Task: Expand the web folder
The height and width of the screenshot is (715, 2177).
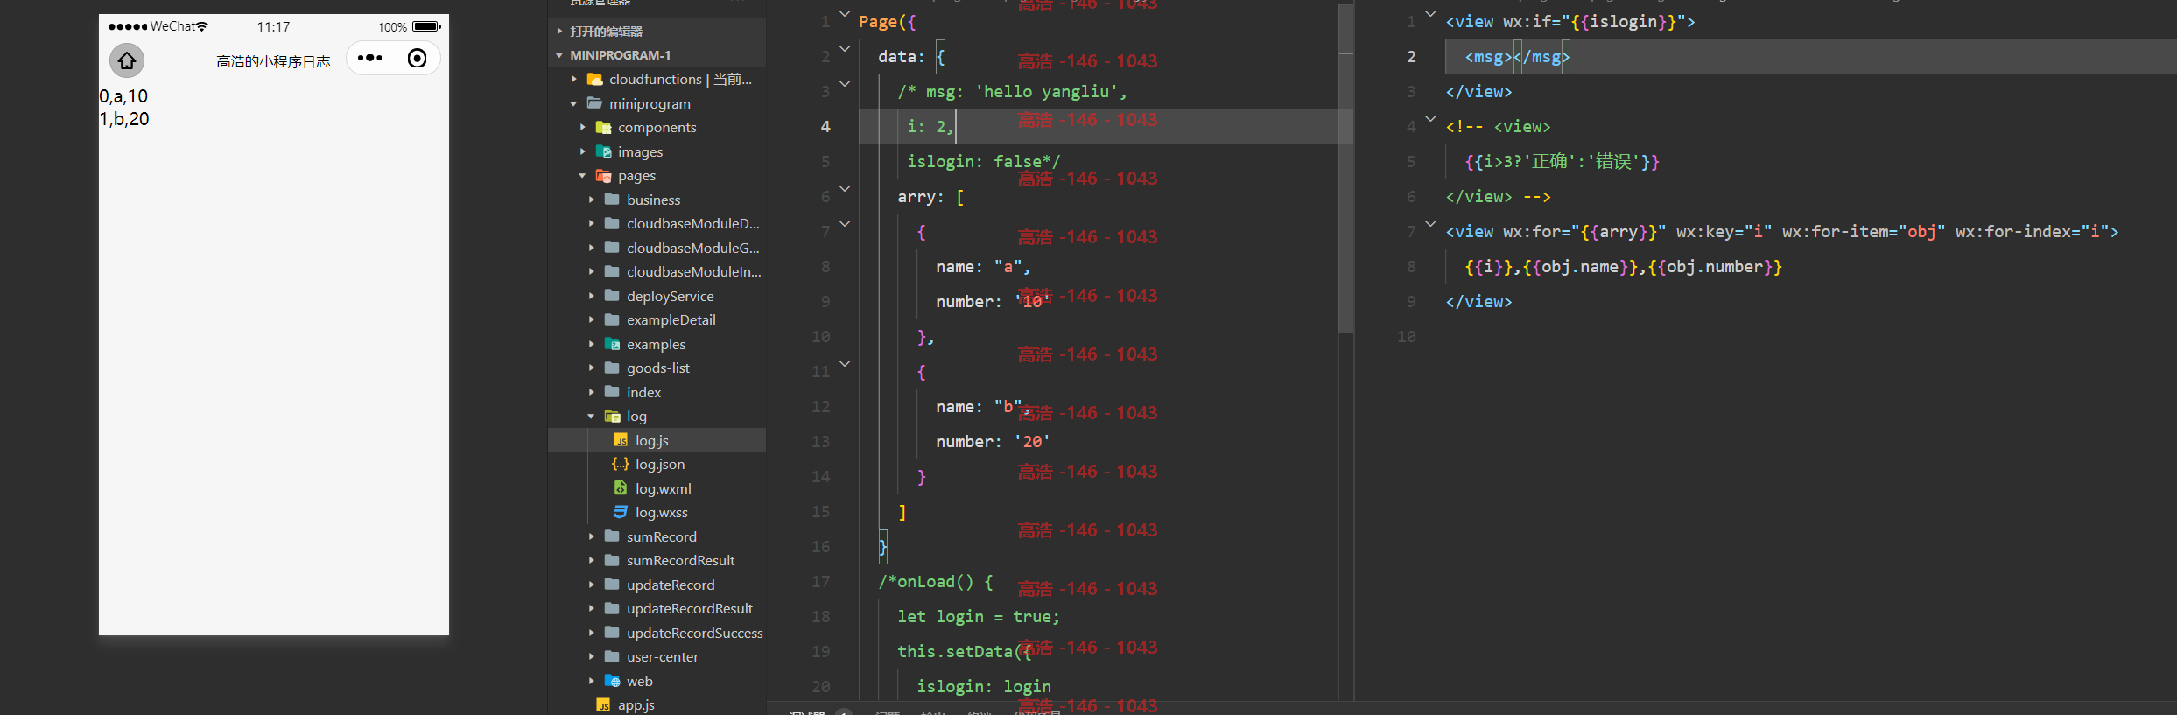Action: tap(592, 681)
